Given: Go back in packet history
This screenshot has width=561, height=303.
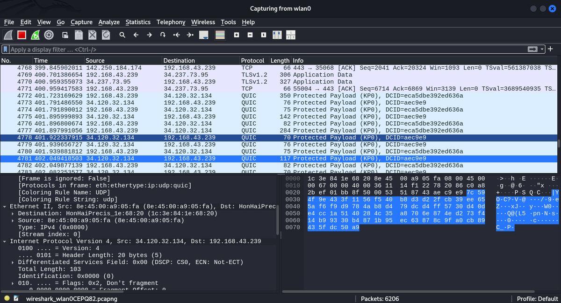Looking at the screenshot, I should 136,35.
